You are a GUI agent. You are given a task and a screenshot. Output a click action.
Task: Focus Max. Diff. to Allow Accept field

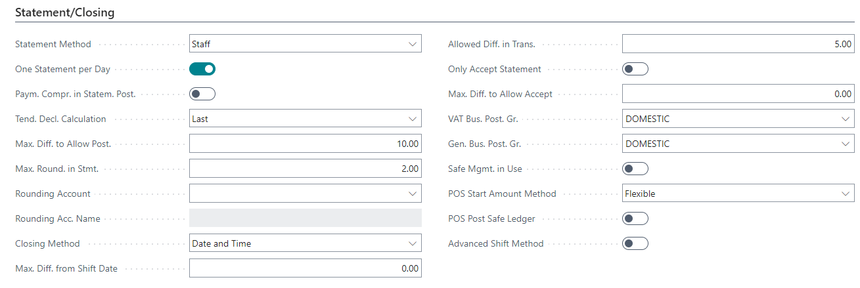tap(737, 94)
